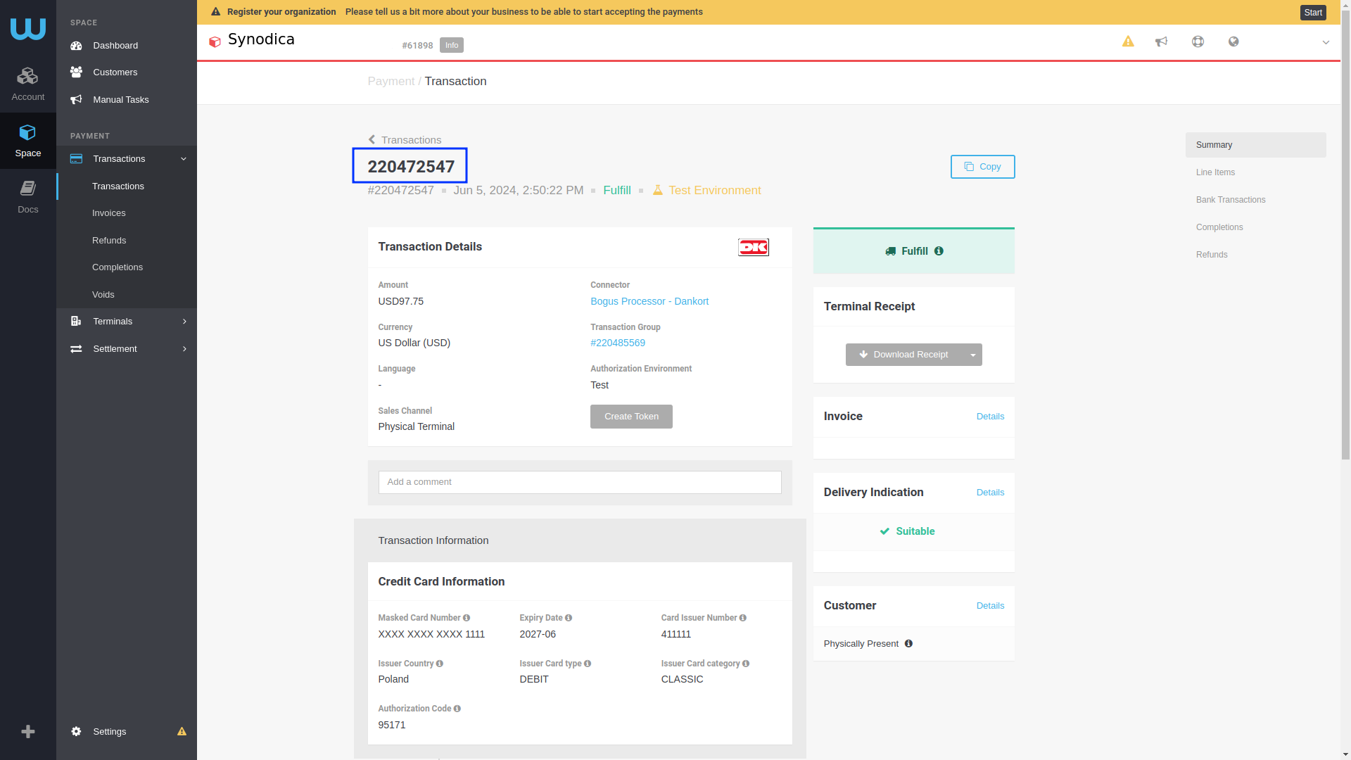Click the Physically Present info icon
The height and width of the screenshot is (760, 1351).
click(908, 644)
